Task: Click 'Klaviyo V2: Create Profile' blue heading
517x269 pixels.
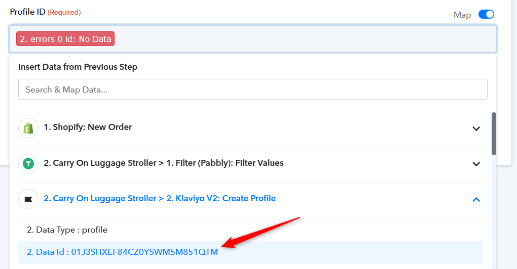Action: tap(160, 199)
